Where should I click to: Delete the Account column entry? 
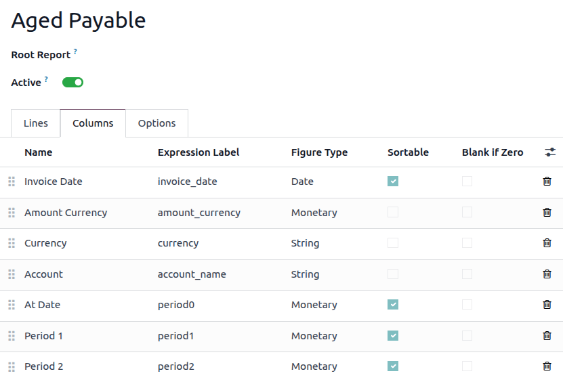(x=547, y=274)
